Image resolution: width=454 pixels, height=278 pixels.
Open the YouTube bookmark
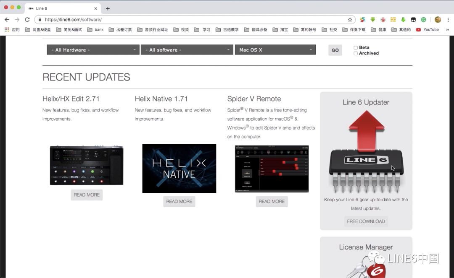[427, 29]
